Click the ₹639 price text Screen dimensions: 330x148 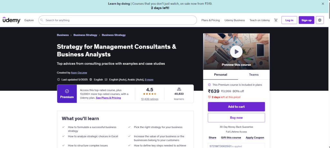[214, 91]
